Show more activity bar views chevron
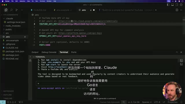The width and height of the screenshot is (185, 104). (x=22, y=10)
